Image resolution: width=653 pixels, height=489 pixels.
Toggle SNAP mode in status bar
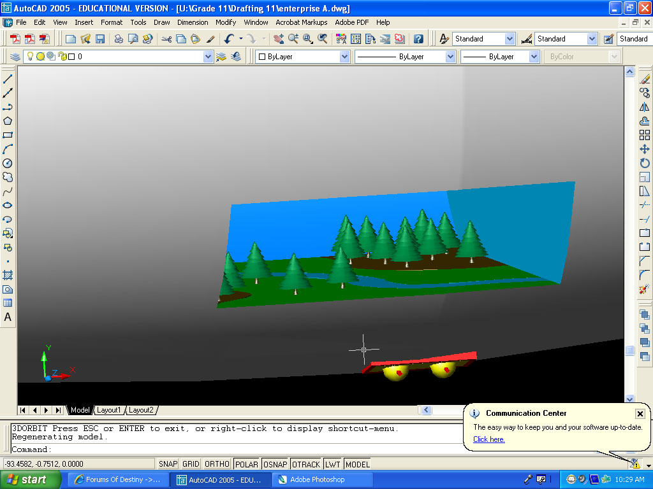click(x=168, y=464)
